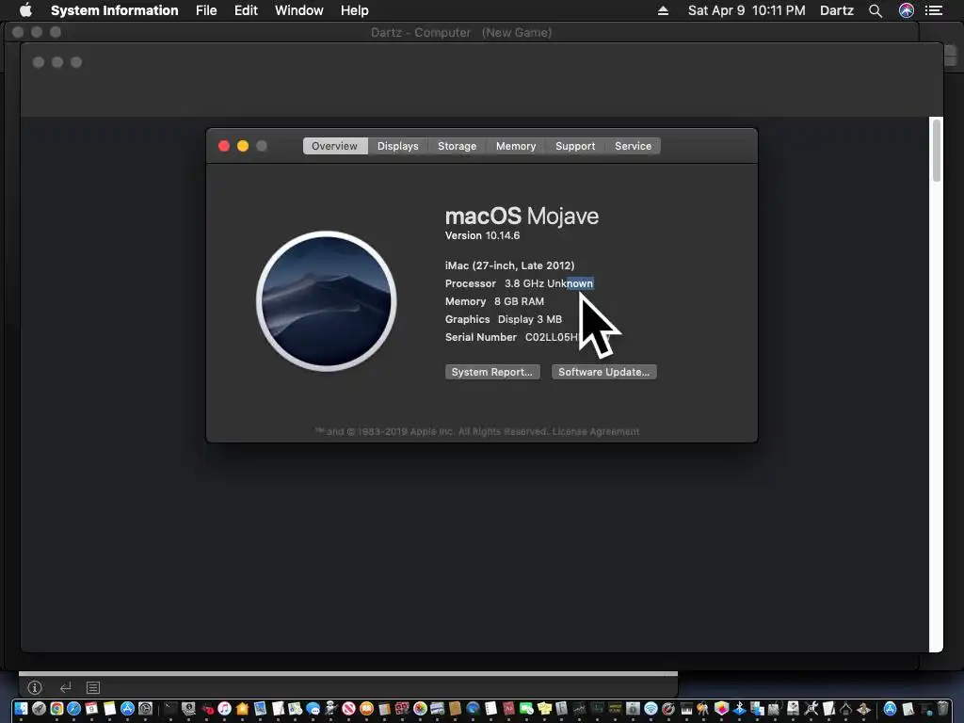The image size is (964, 723).
Task: Switch to the Memory tab
Action: coord(516,146)
